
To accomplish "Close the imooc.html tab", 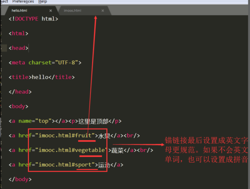I will 102,10.
